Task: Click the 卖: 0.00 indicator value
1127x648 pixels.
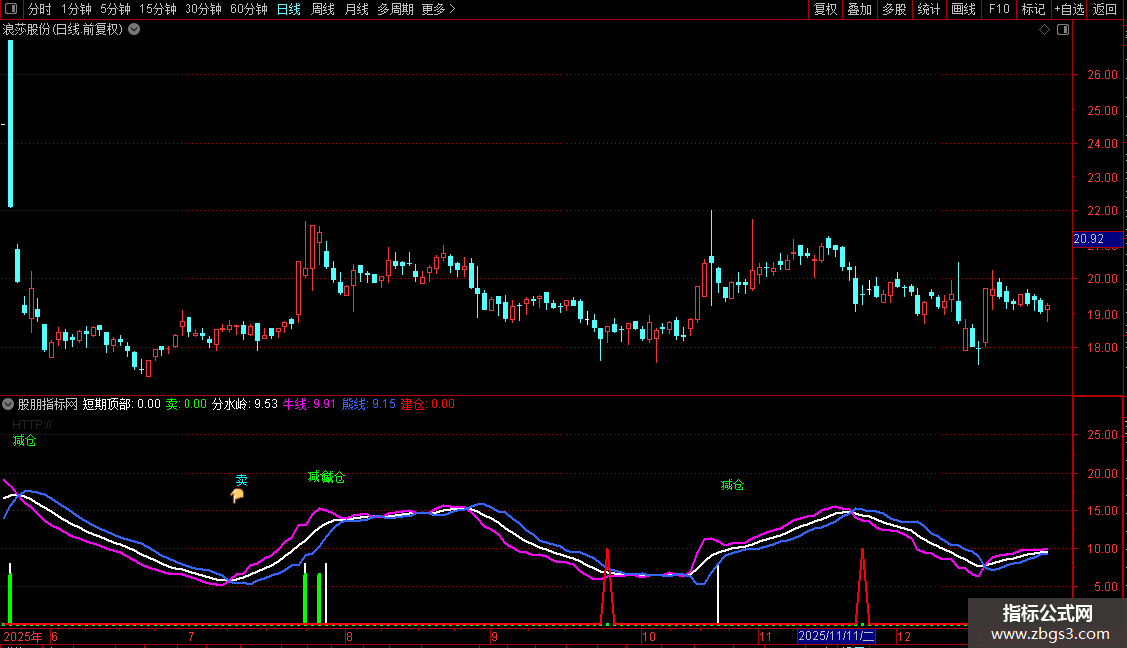Action: [x=187, y=404]
